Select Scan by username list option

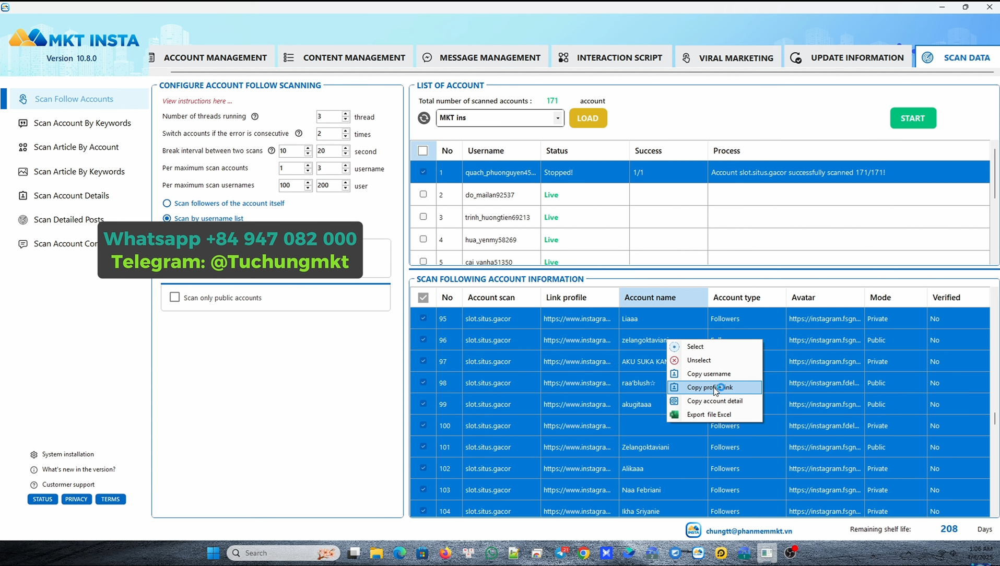click(x=167, y=218)
